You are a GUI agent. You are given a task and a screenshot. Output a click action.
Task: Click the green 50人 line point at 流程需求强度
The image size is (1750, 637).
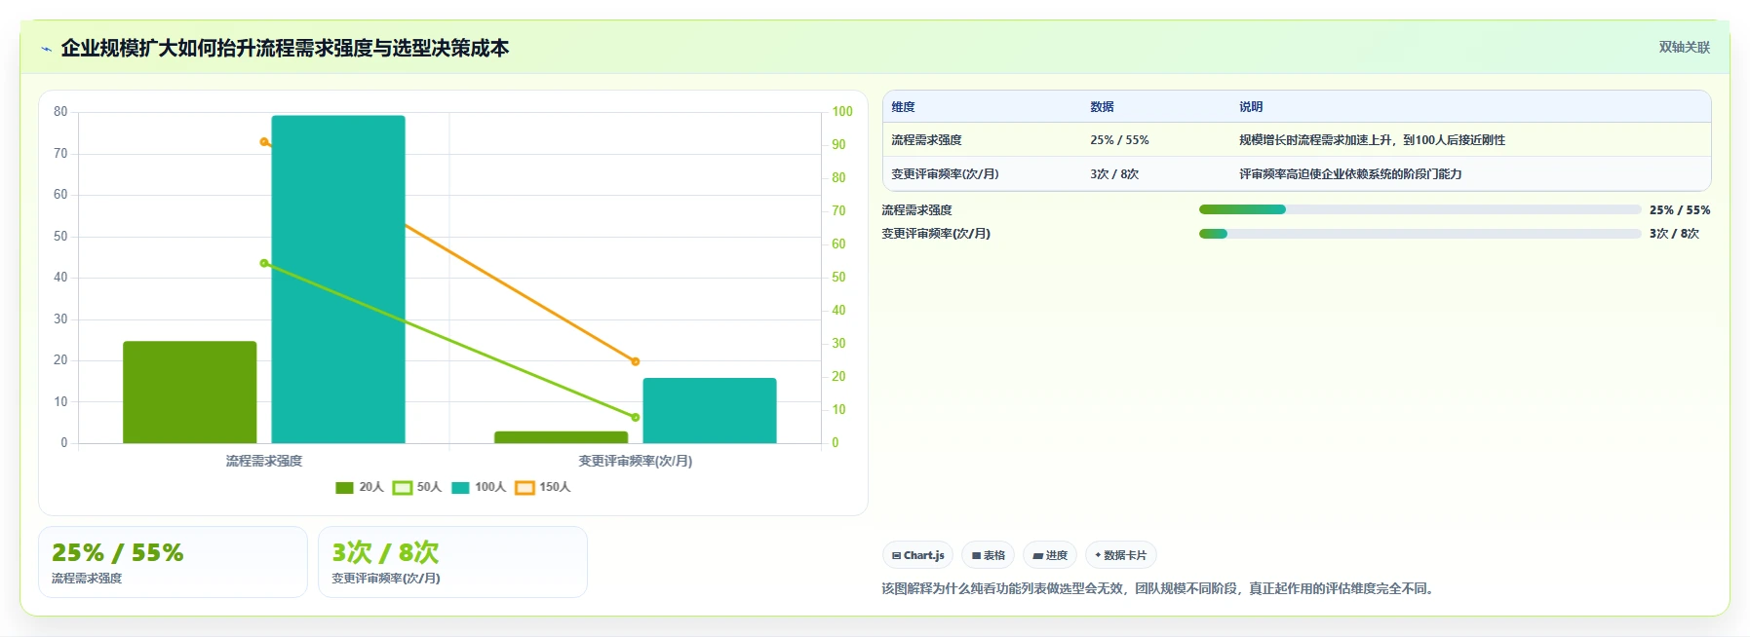(x=264, y=263)
